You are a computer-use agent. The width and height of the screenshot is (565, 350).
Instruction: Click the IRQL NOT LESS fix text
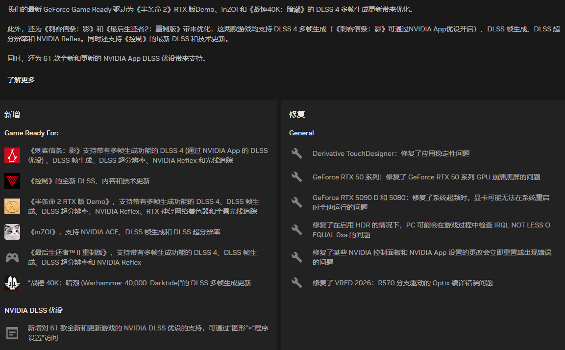point(431,229)
